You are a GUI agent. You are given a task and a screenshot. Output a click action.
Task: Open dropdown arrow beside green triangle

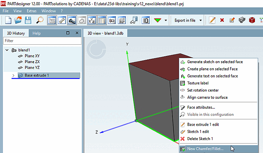coord(166,20)
